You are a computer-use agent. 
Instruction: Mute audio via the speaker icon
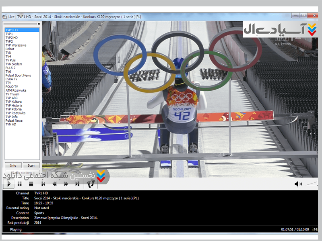[x=298, y=184]
